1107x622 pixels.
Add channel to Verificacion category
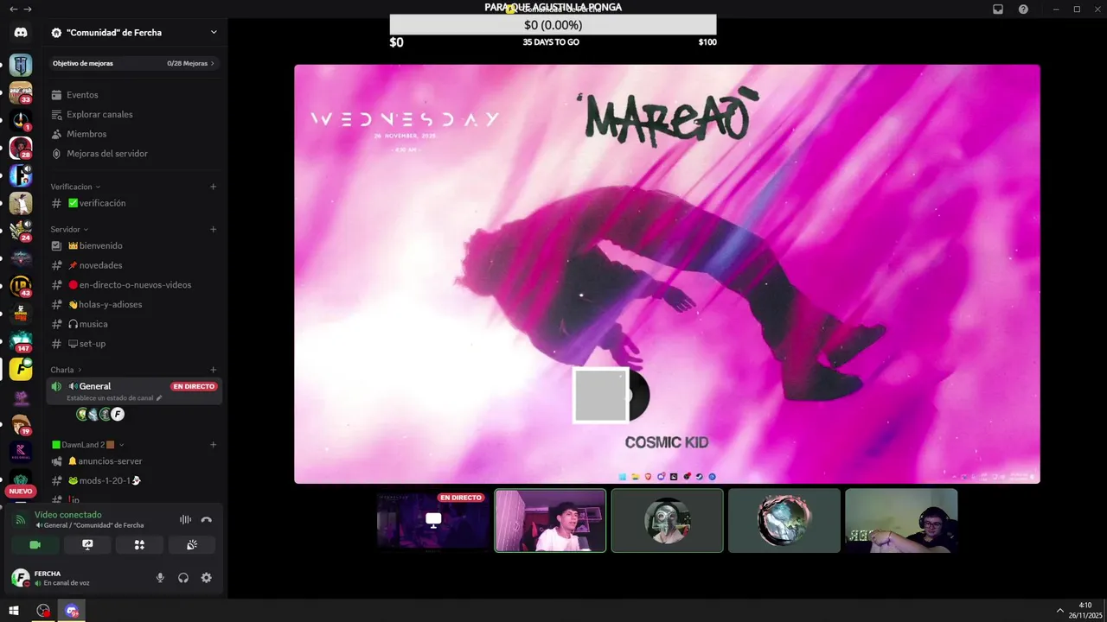213,187
